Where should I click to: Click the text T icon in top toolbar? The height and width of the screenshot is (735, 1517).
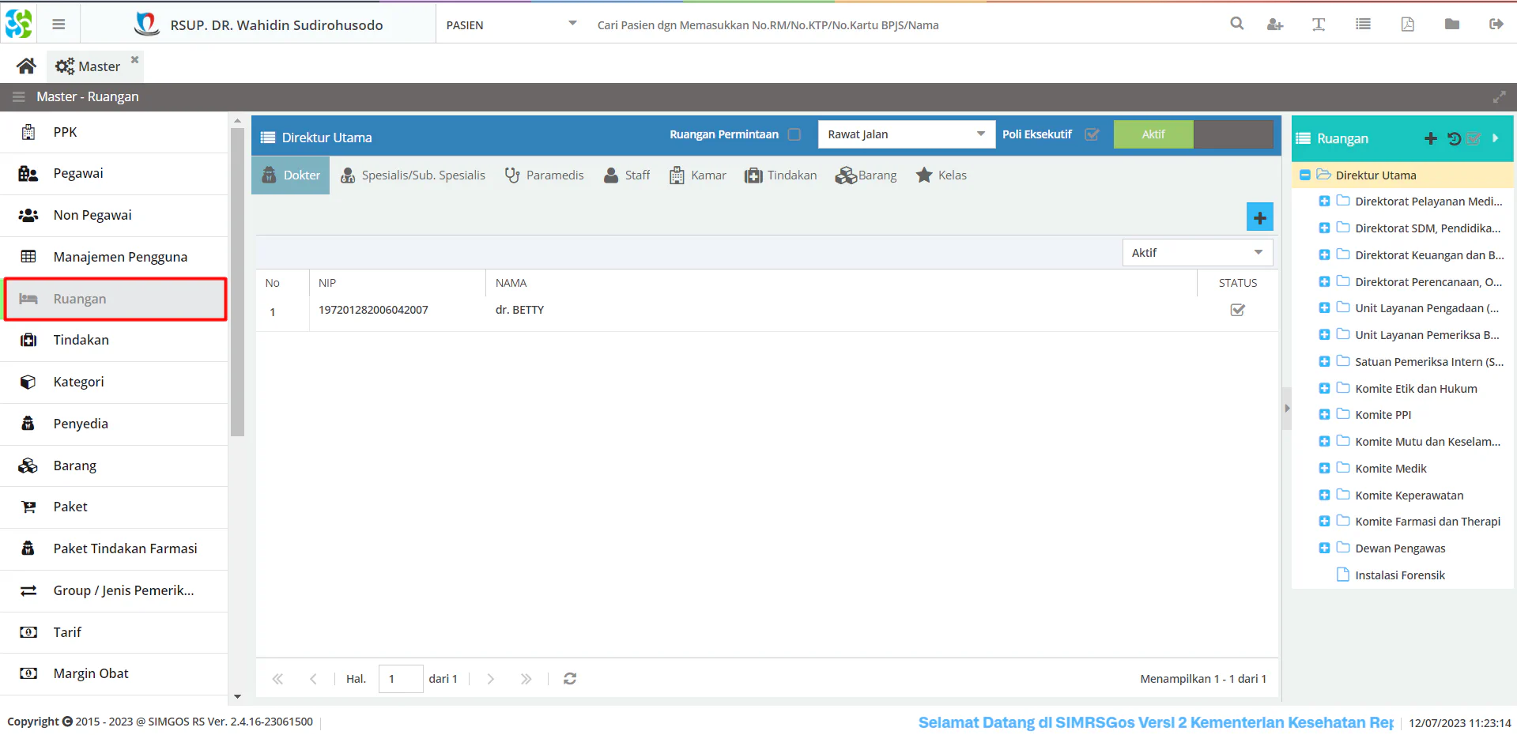coord(1319,24)
